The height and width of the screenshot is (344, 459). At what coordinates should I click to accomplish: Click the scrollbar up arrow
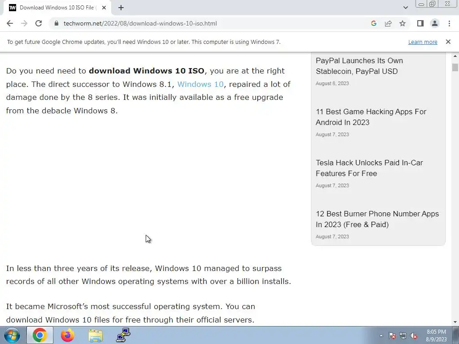pos(455,56)
